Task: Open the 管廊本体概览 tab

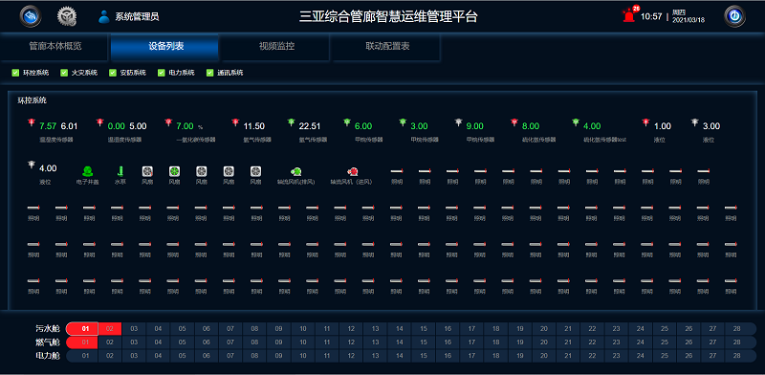Action: click(55, 47)
